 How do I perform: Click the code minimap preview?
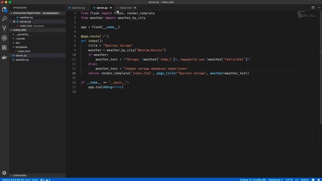point(306,15)
